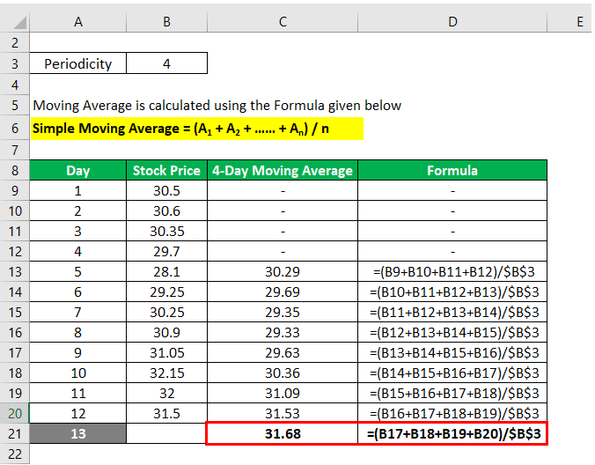Click formula =(B10+B11+B12+B13)/$B$3 cell
The height and width of the screenshot is (465, 595).
(452, 292)
